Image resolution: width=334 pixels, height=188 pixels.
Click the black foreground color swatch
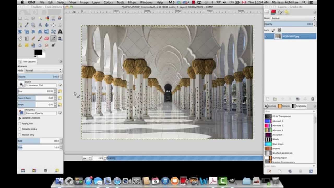point(38,52)
